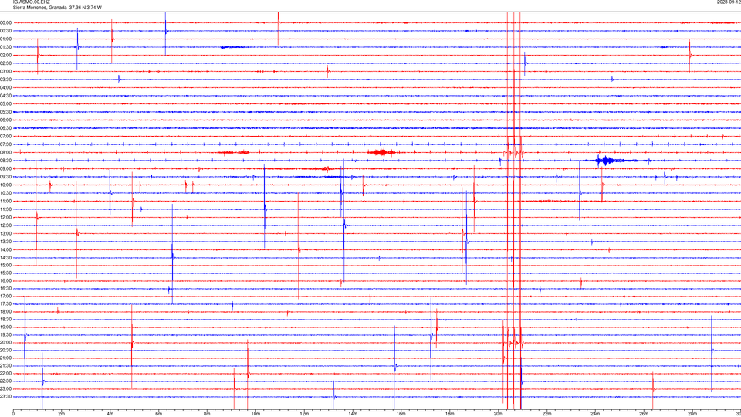Click the 14:30 hour label
The height and width of the screenshot is (417, 741).
[6, 258]
